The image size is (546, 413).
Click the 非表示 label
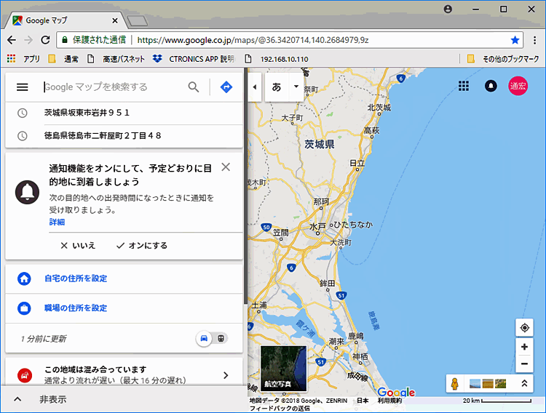click(x=53, y=399)
